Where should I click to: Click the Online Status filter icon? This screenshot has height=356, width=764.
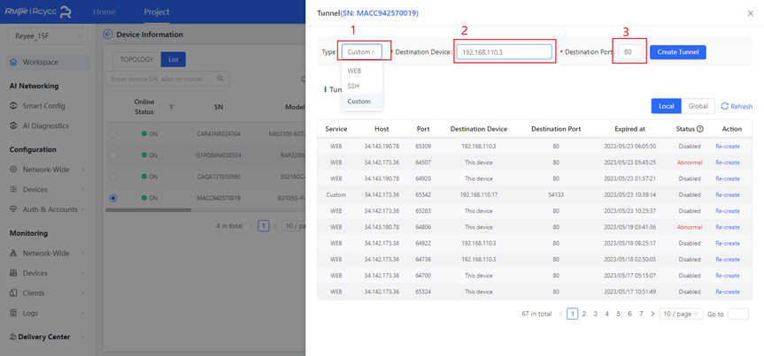171,107
